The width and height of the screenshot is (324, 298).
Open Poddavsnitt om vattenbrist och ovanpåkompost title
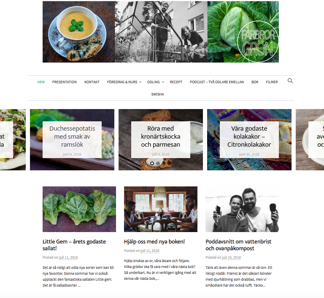pyautogui.click(x=238, y=245)
